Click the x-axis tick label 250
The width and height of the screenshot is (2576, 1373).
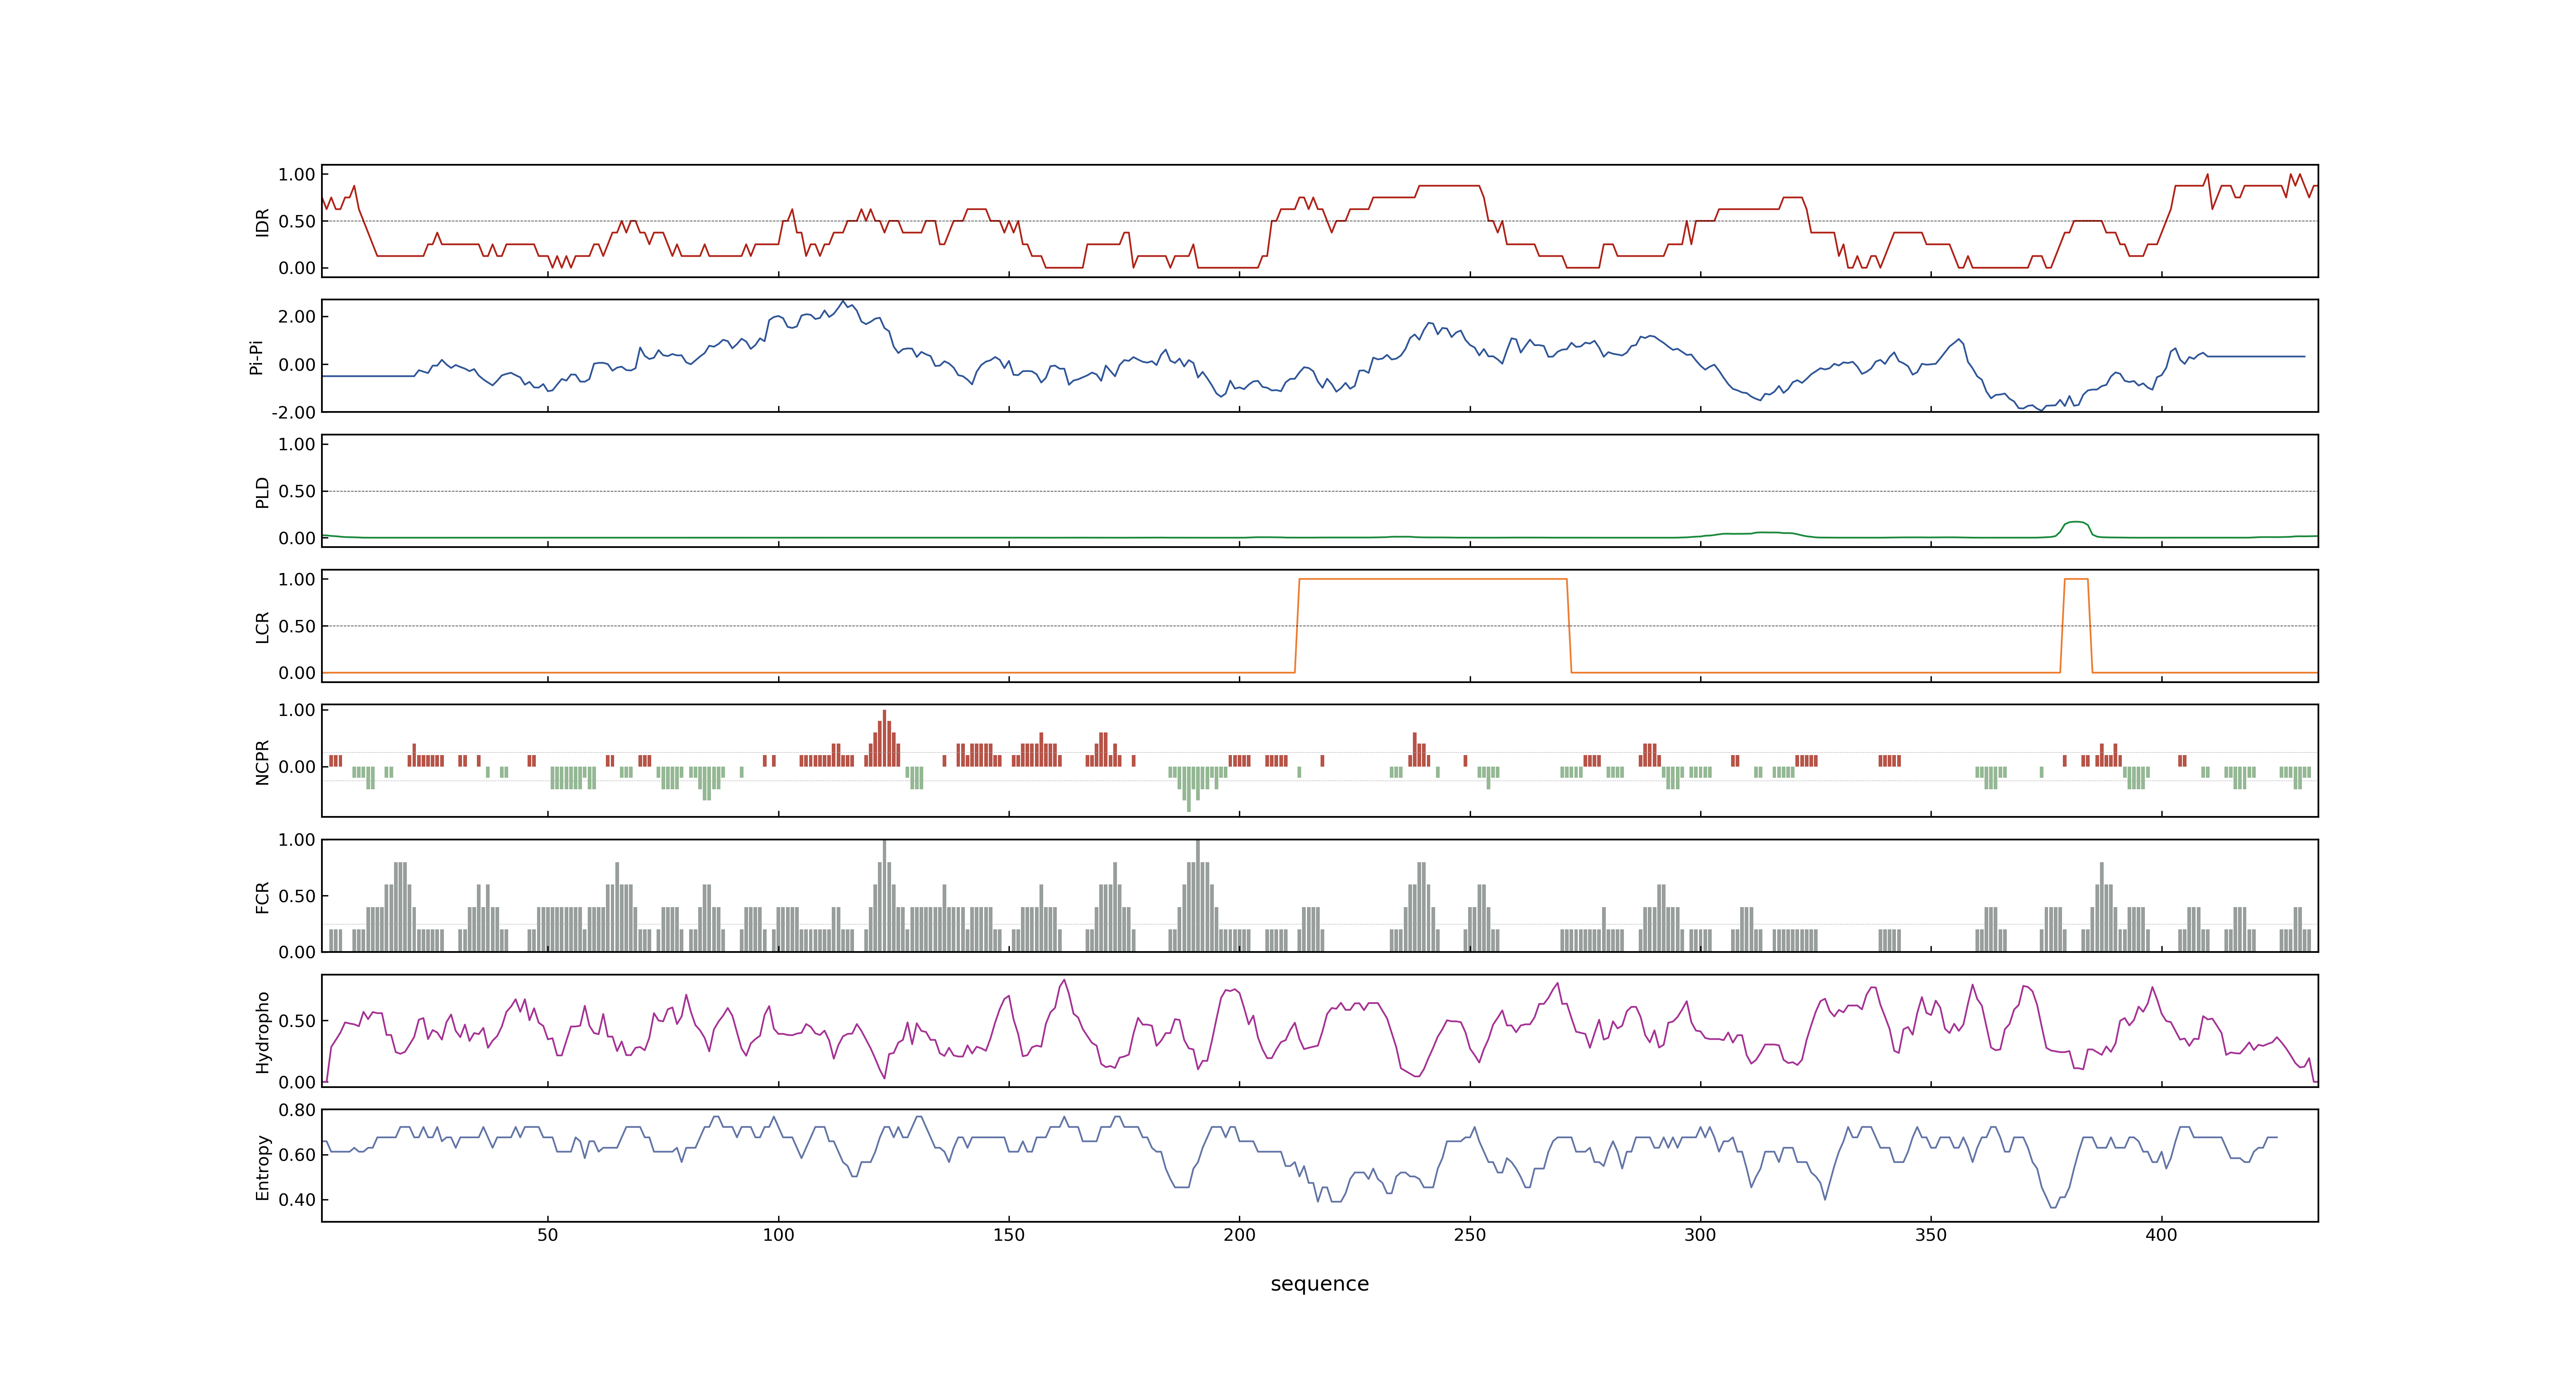pos(1470,1235)
